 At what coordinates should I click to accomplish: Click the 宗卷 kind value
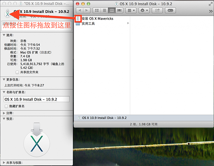23,41
